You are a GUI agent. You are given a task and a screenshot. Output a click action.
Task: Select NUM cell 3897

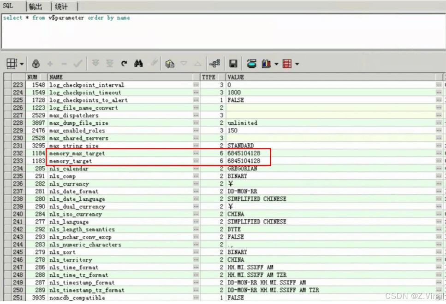pyautogui.click(x=36, y=123)
